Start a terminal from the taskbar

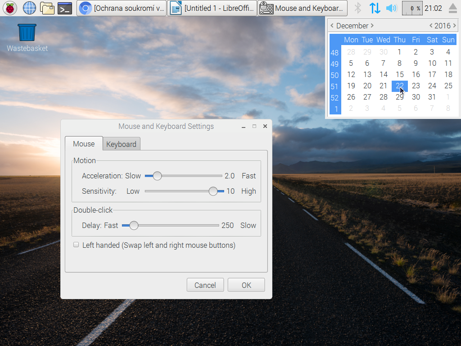coord(65,8)
